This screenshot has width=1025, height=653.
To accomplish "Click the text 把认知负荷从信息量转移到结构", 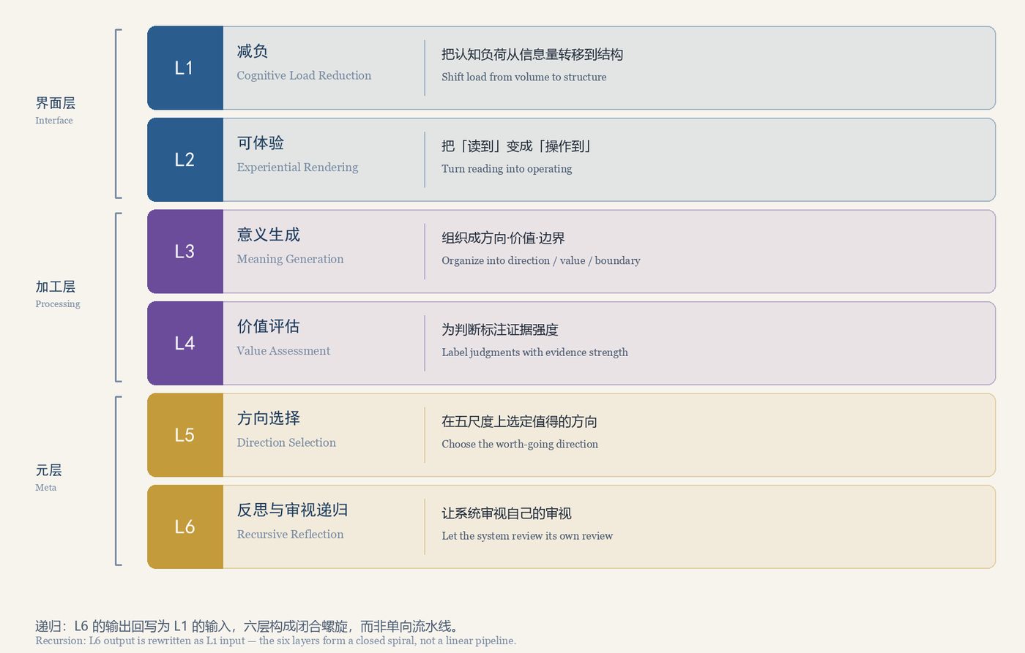I will pyautogui.click(x=532, y=55).
